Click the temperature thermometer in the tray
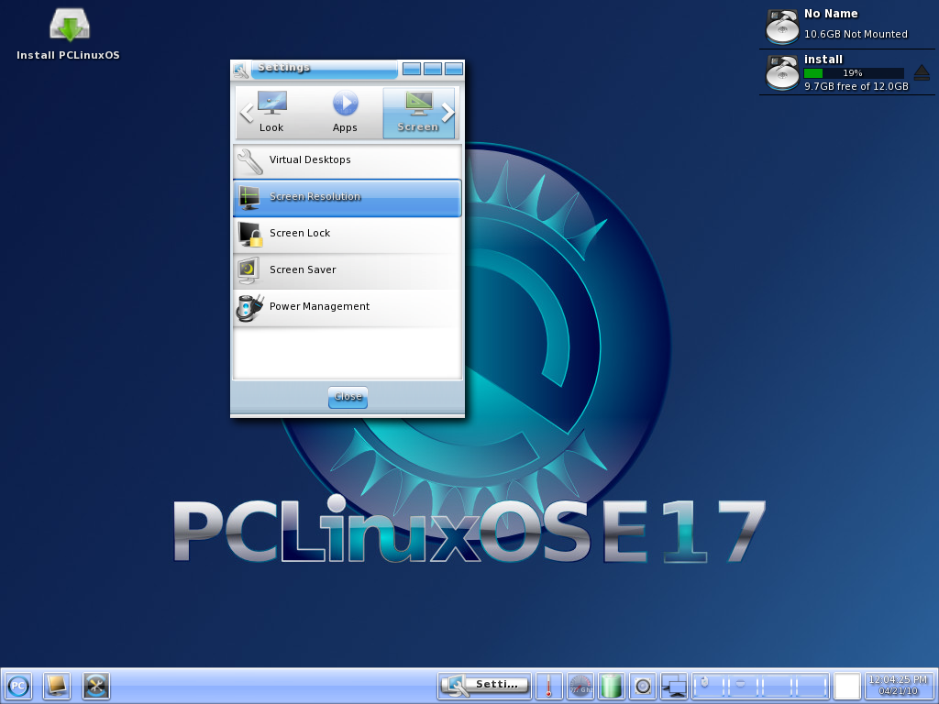 click(547, 685)
